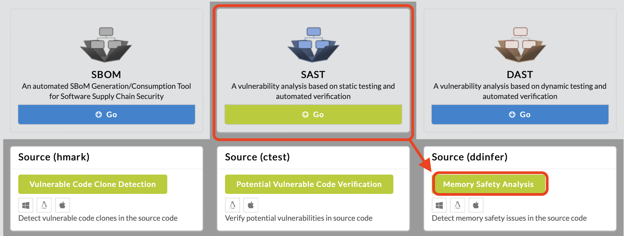
Task: Click Apple icon under Source (ddinfer)
Action: pos(476,205)
